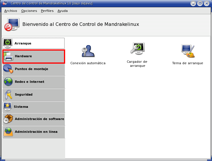Viewport: 212px width, 161px height.
Task: Open the Tema de arranque palette icon
Action: [x=188, y=51]
